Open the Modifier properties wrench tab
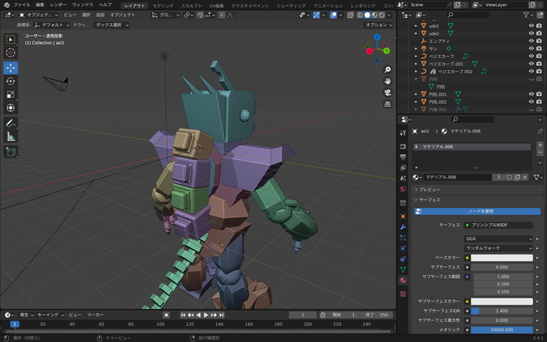Screen dimensions: 547x342 pos(403,227)
